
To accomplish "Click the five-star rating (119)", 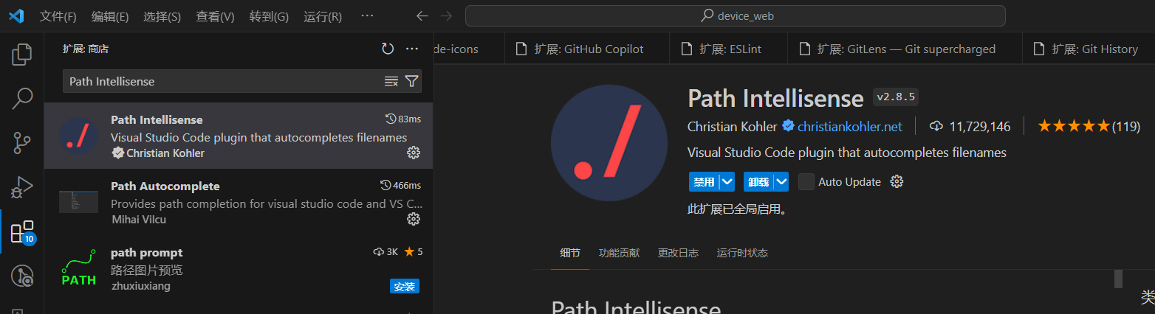I will pyautogui.click(x=1089, y=126).
